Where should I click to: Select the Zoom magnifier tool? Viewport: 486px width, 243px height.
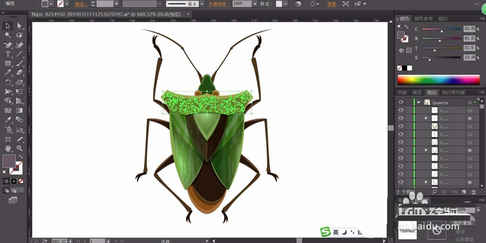[19, 148]
